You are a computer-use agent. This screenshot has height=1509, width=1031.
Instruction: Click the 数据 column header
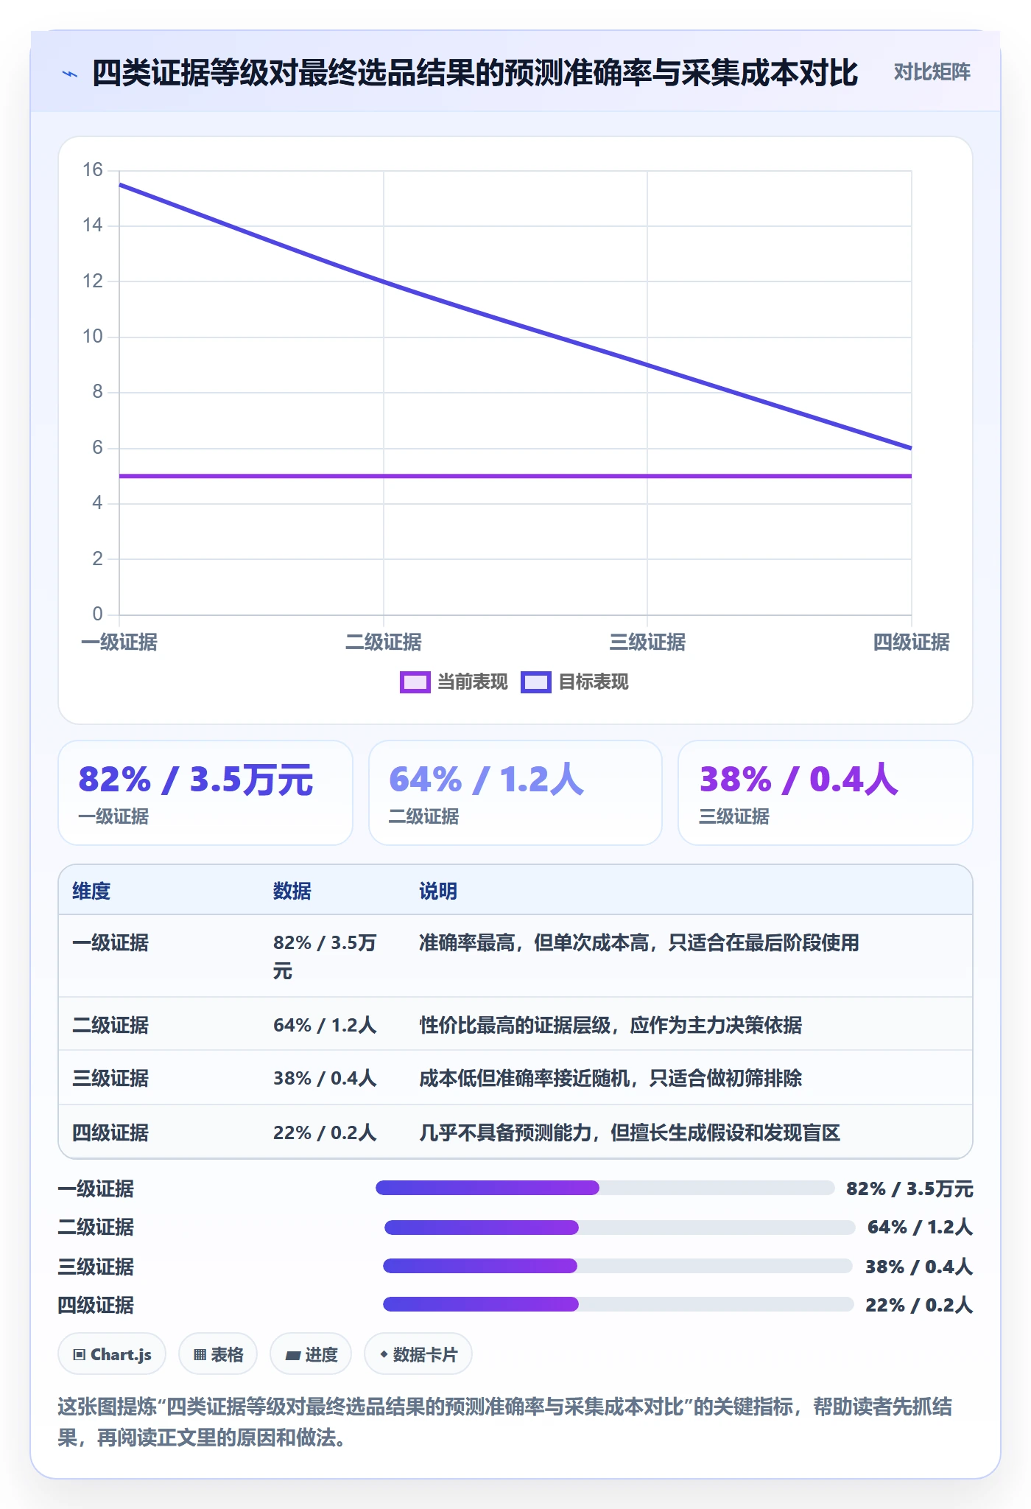292,891
